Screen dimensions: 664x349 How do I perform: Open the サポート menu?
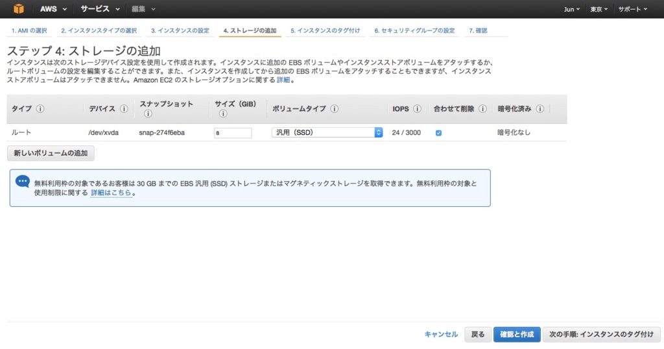tap(632, 9)
